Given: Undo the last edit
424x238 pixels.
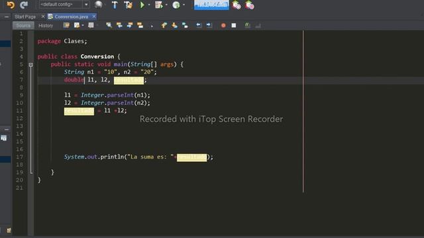Looking at the screenshot, I should coord(11,5).
